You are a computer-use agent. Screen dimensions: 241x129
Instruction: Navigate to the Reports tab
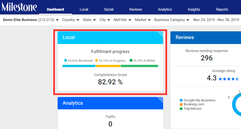click(222, 9)
